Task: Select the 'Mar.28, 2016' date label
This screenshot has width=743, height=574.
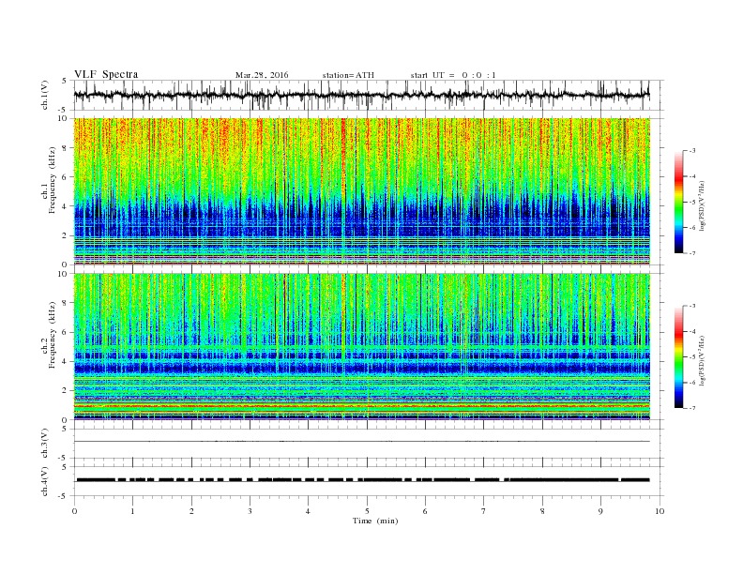Action: point(262,75)
